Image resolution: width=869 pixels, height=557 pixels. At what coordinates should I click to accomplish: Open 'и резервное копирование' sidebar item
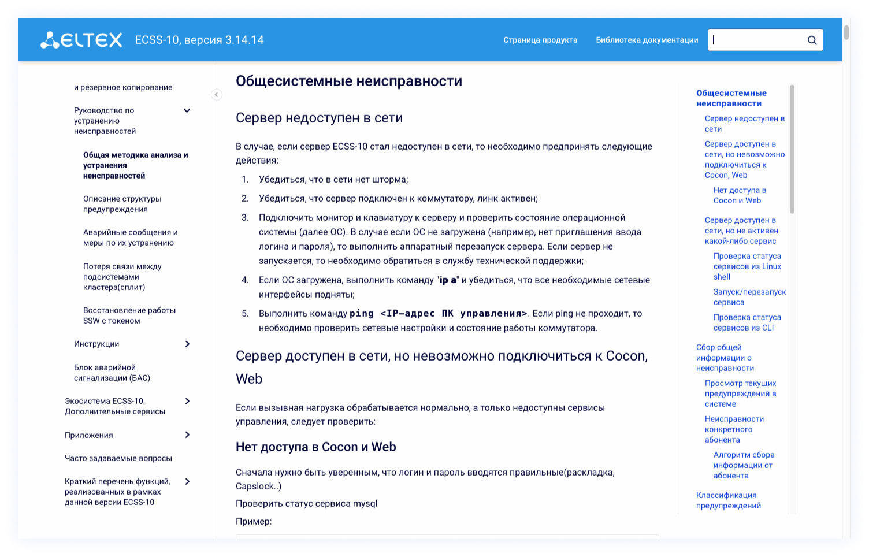click(x=123, y=87)
